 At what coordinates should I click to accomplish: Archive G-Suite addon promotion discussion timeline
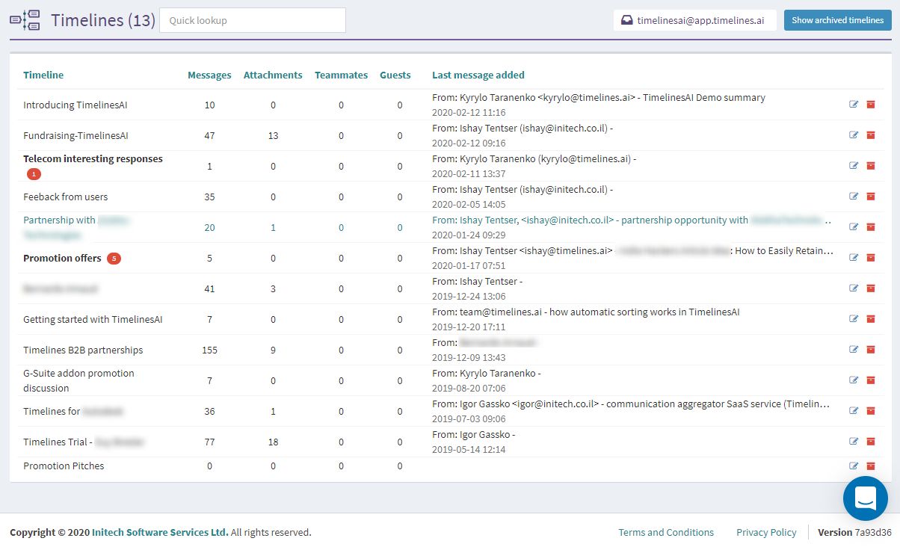point(871,380)
